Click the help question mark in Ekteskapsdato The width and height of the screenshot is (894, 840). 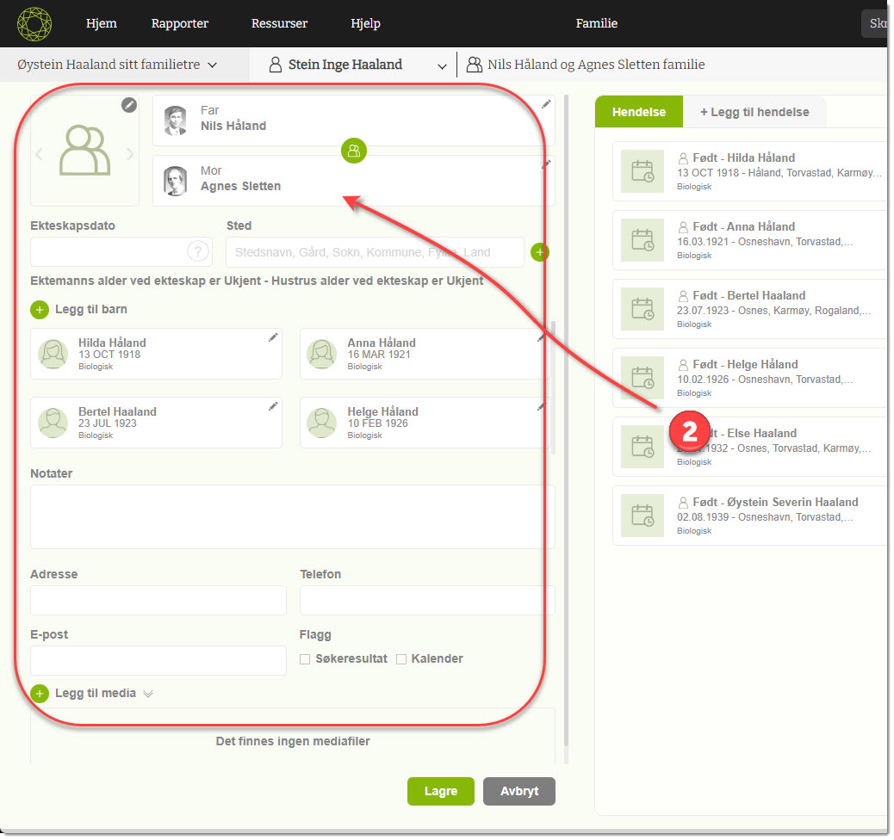pyautogui.click(x=198, y=251)
